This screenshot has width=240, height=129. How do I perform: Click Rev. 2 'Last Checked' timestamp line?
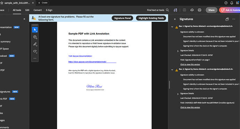(x=197, y=98)
